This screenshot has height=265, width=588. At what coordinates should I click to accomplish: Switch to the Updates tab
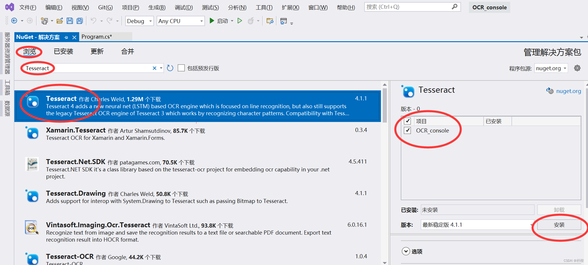[x=97, y=51]
